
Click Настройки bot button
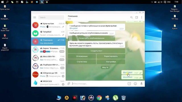[x=111, y=62]
